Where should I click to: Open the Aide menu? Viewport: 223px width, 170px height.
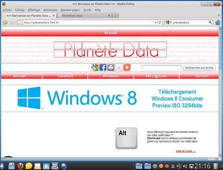coord(98,10)
